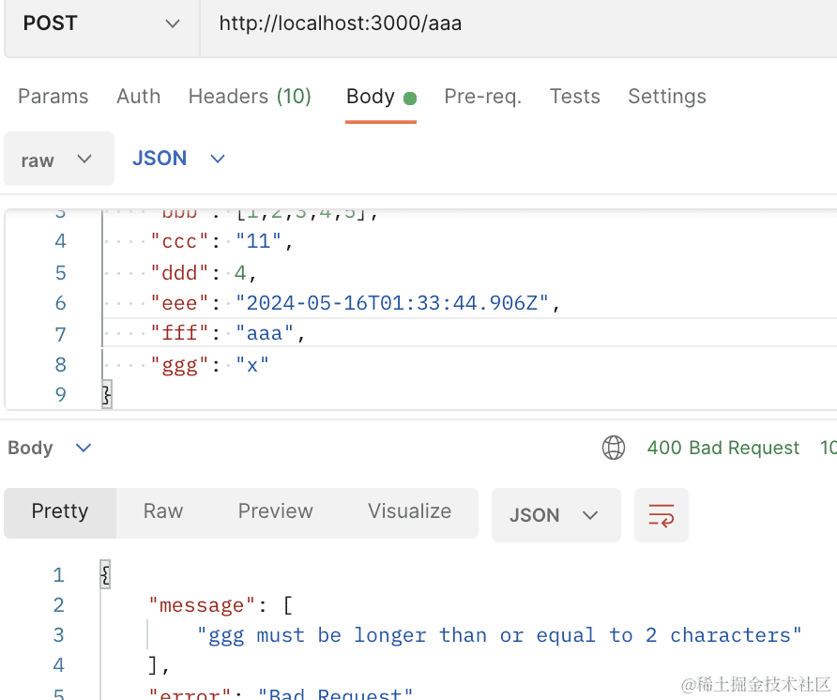837x700 pixels.
Task: Open the Visualize response view
Action: click(409, 511)
